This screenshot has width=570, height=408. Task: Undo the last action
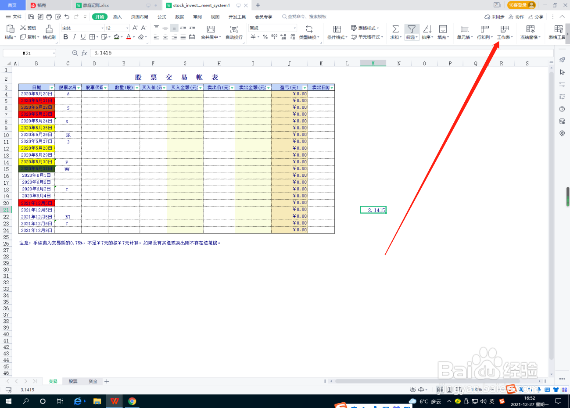(67, 17)
